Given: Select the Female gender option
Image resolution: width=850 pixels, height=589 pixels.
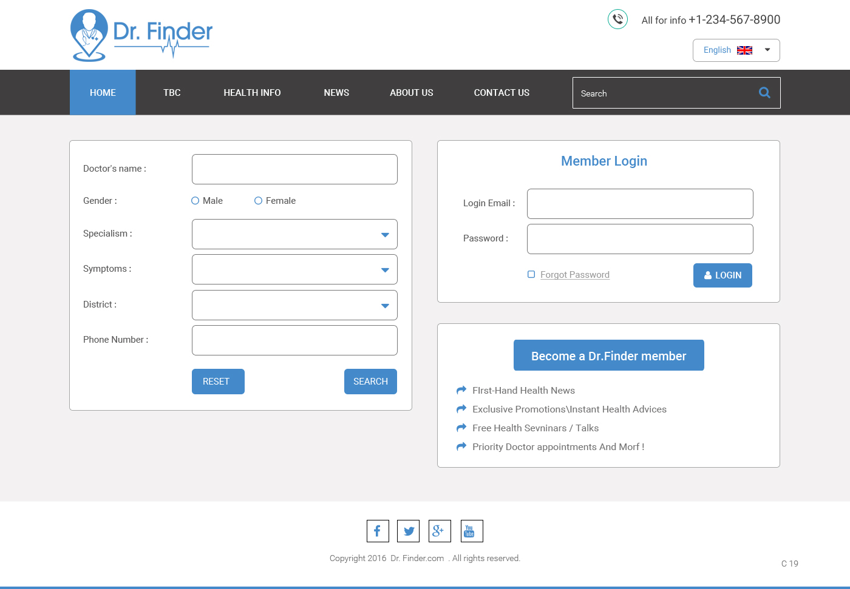Looking at the screenshot, I should pyautogui.click(x=259, y=201).
